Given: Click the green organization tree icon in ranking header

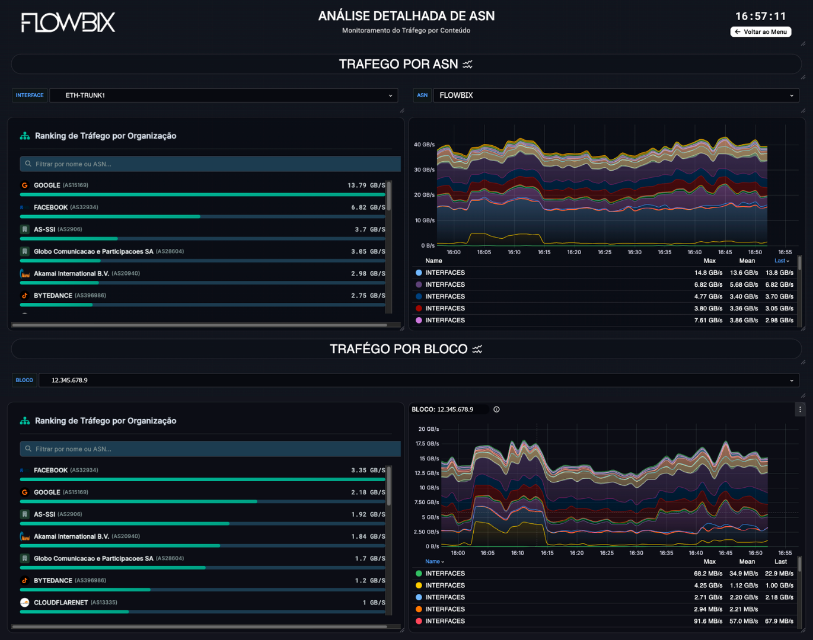Looking at the screenshot, I should pyautogui.click(x=24, y=135).
